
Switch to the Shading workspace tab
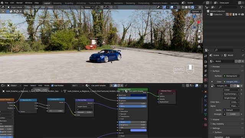pyautogui.click(x=107, y=3)
